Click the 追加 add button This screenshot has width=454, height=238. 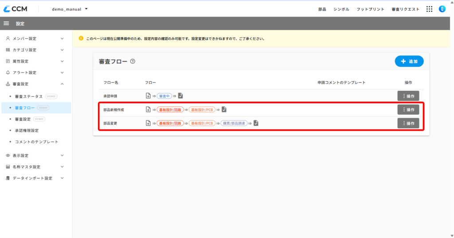pos(409,61)
